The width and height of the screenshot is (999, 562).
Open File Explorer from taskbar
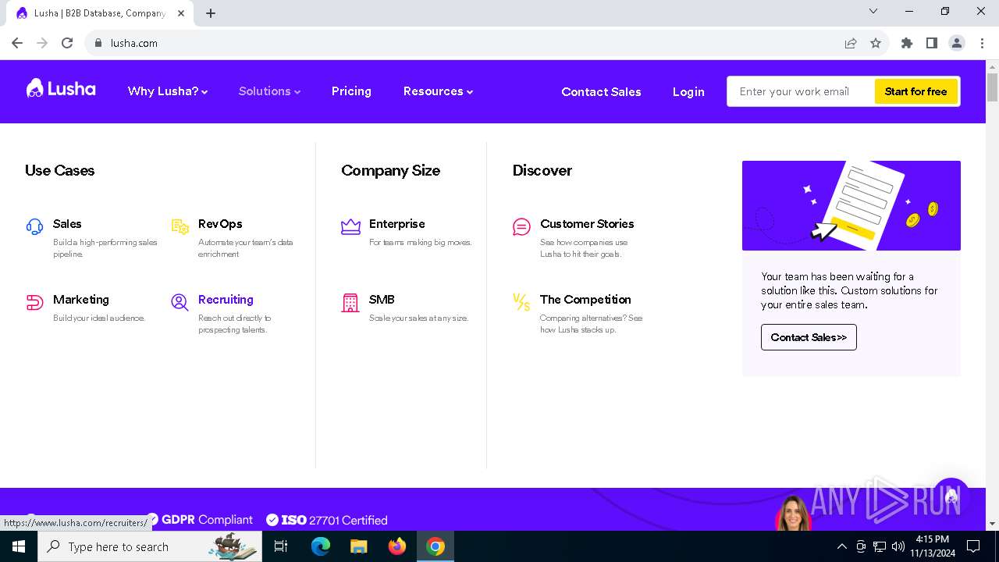359,546
